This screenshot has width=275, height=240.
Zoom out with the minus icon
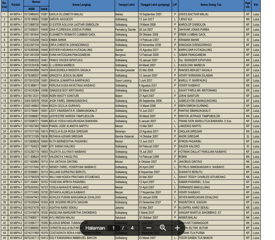tap(149, 228)
